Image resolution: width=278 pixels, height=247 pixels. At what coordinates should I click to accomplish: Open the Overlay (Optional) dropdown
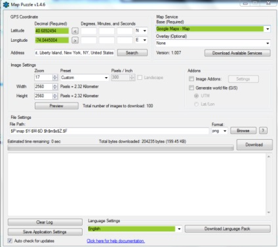[213, 43]
